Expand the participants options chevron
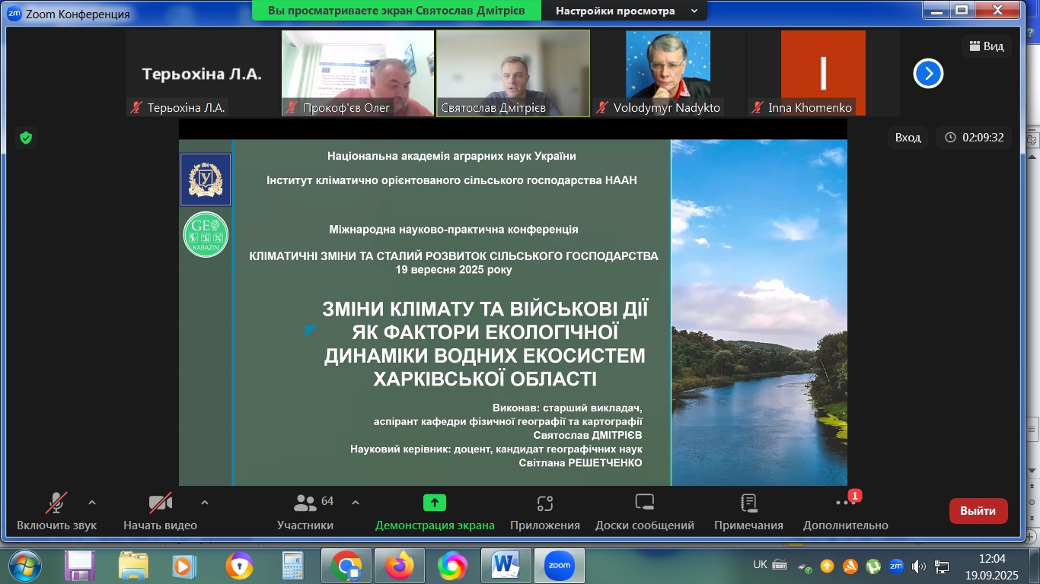 pos(355,503)
